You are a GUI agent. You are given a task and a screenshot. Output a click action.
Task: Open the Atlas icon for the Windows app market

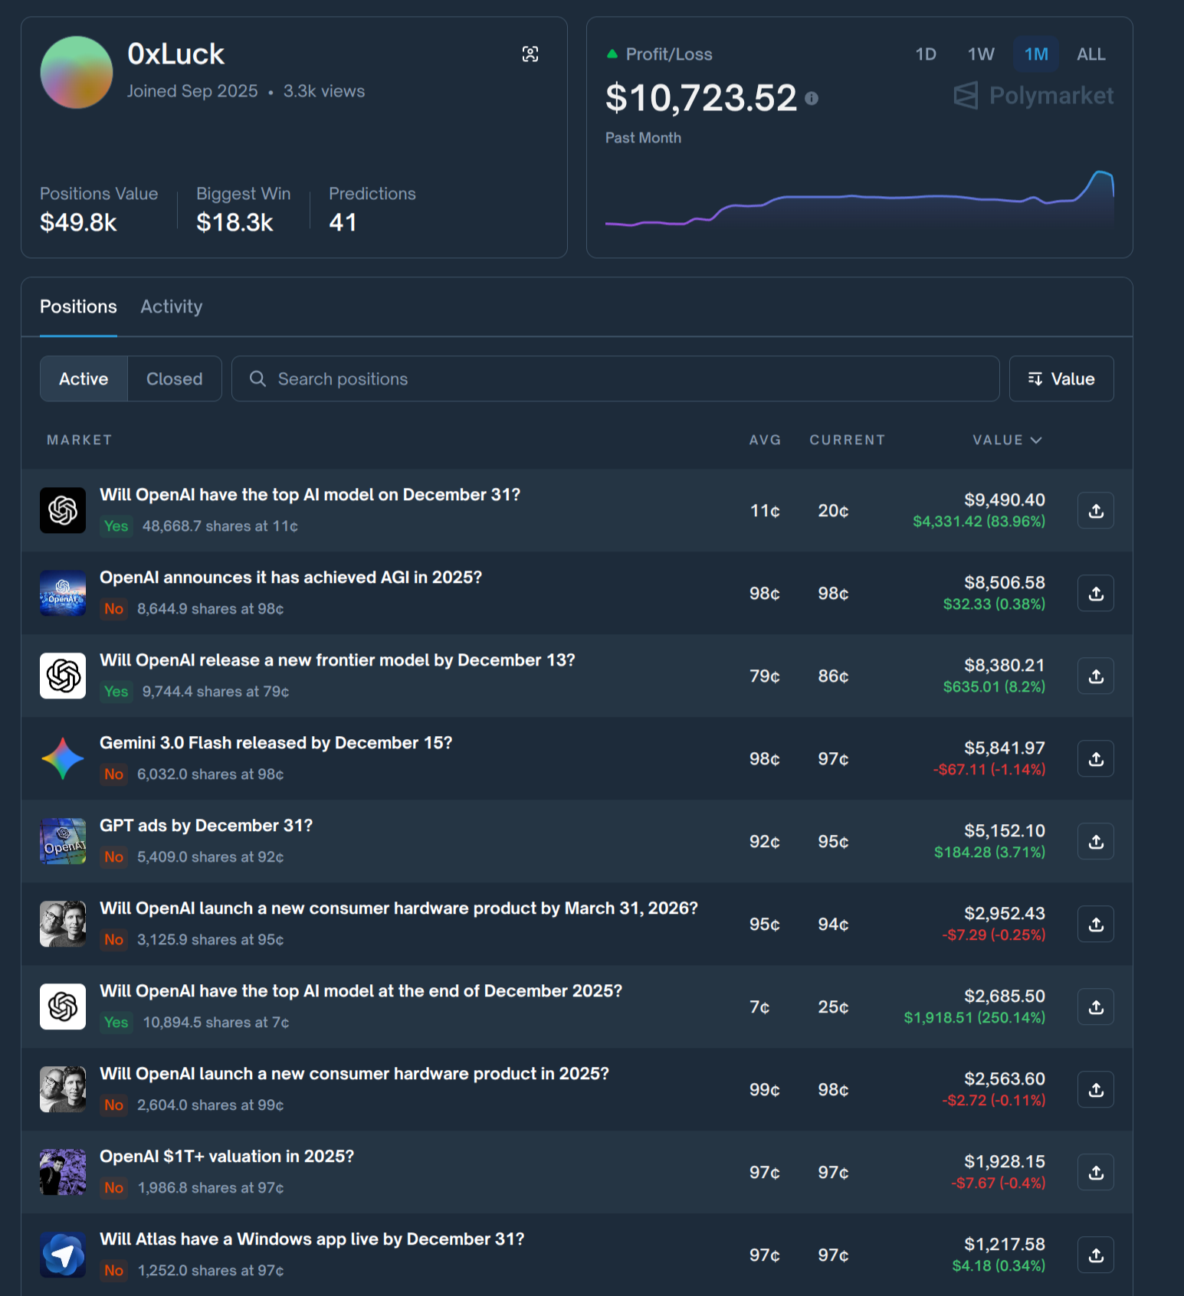click(63, 1255)
